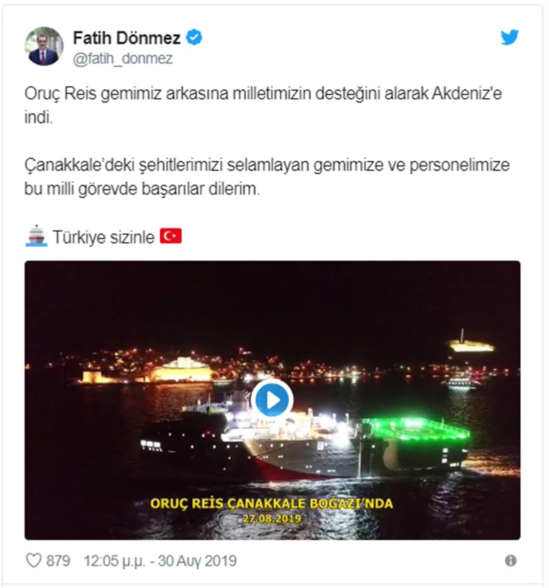The height and width of the screenshot is (588, 549).
Task: Open Fatih Dönmez profile picture
Action: pos(44,46)
